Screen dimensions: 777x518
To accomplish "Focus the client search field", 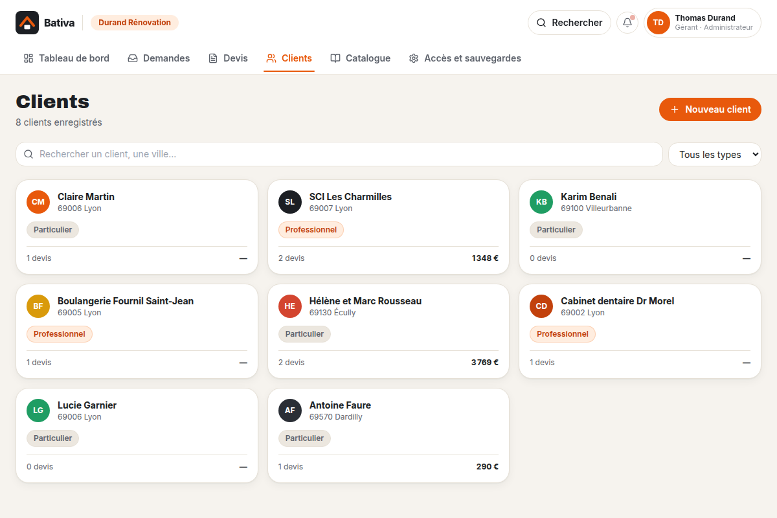I will (339, 154).
